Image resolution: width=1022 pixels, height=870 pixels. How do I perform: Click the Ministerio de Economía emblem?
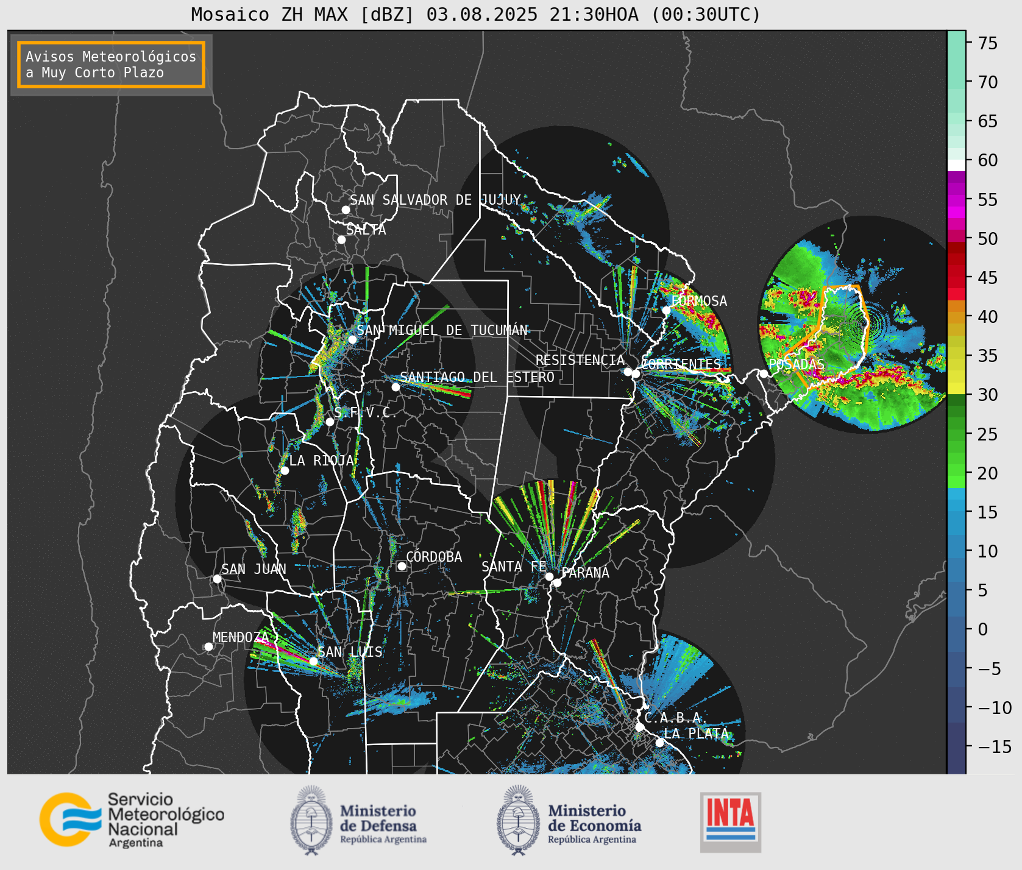(519, 820)
